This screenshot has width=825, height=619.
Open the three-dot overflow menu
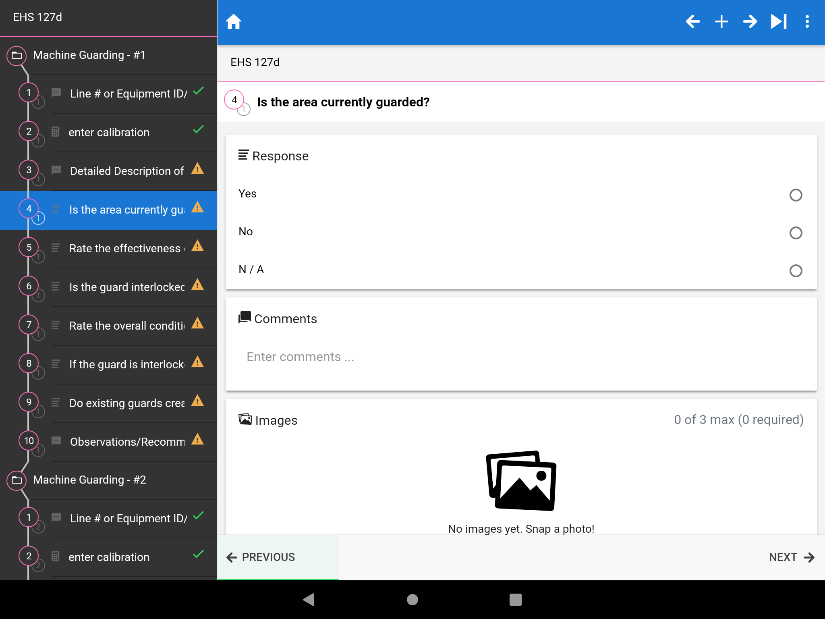point(807,22)
